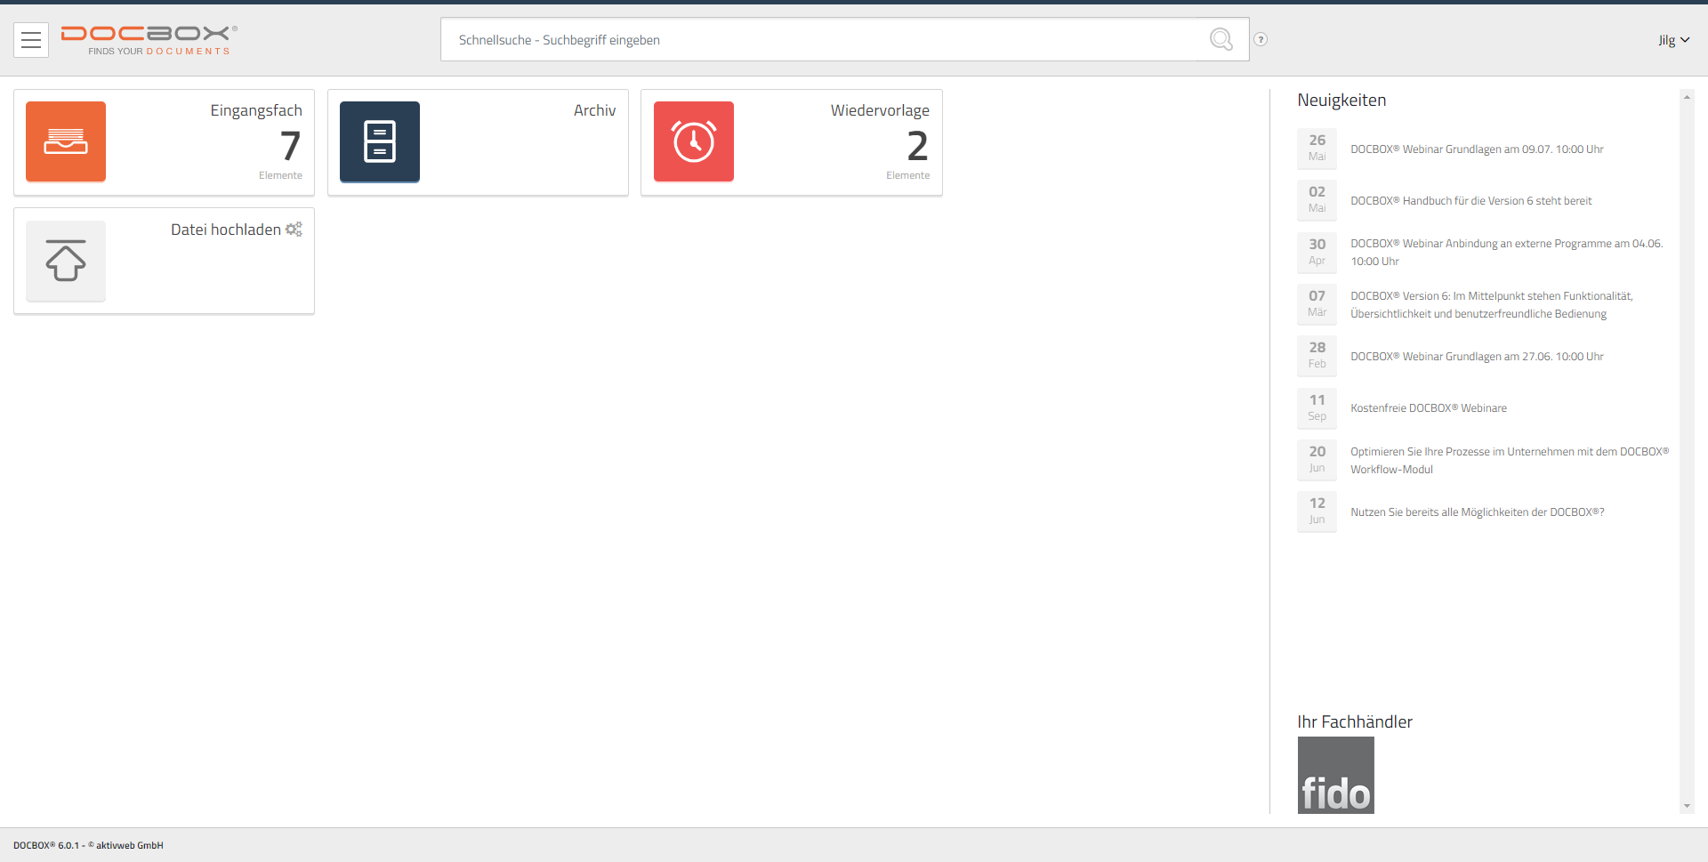Image resolution: width=1708 pixels, height=862 pixels.
Task: Expand the Jilg user dropdown
Action: tap(1673, 40)
